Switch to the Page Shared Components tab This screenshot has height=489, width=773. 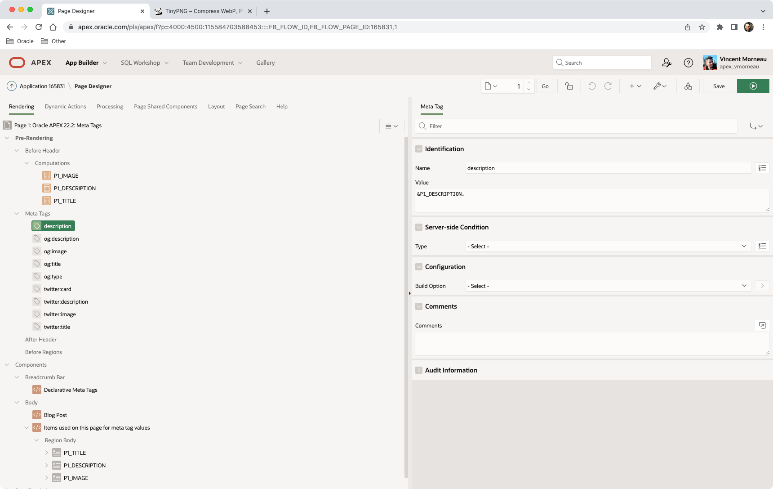166,107
